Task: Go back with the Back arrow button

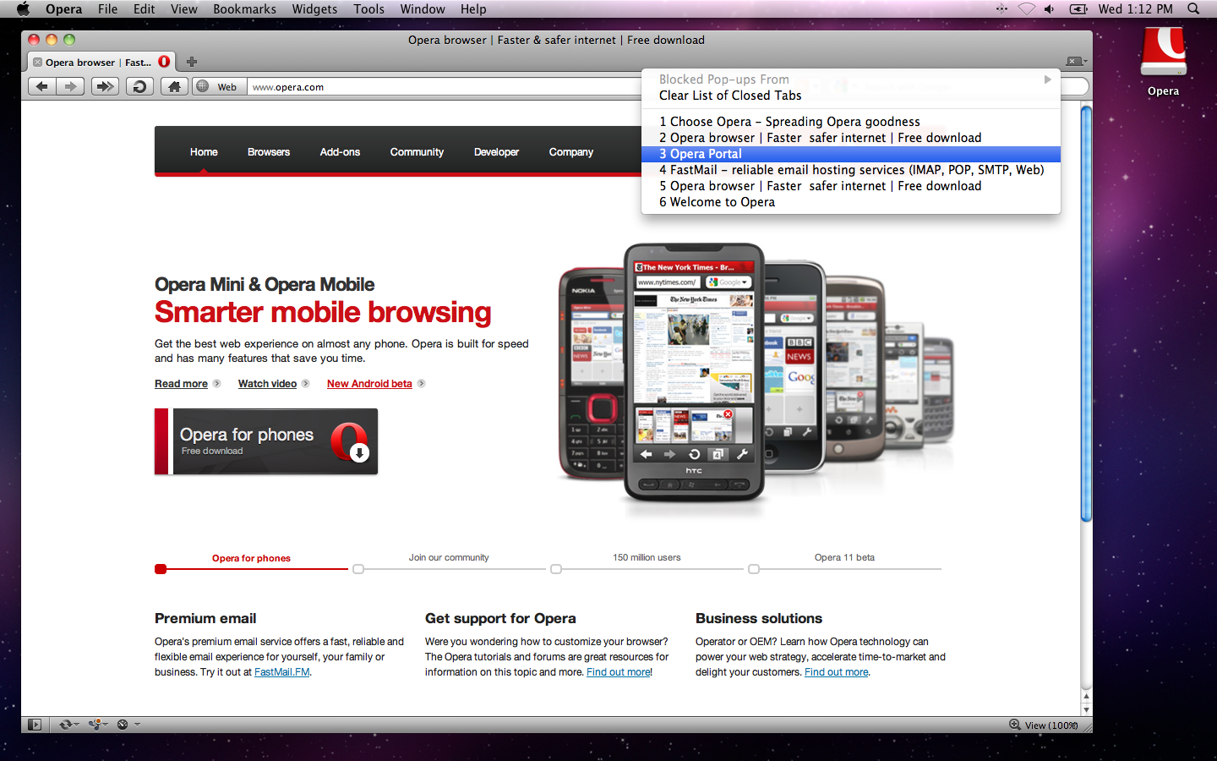Action: pos(42,86)
